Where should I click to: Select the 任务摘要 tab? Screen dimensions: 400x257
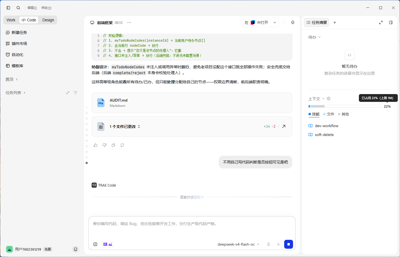(x=317, y=22)
